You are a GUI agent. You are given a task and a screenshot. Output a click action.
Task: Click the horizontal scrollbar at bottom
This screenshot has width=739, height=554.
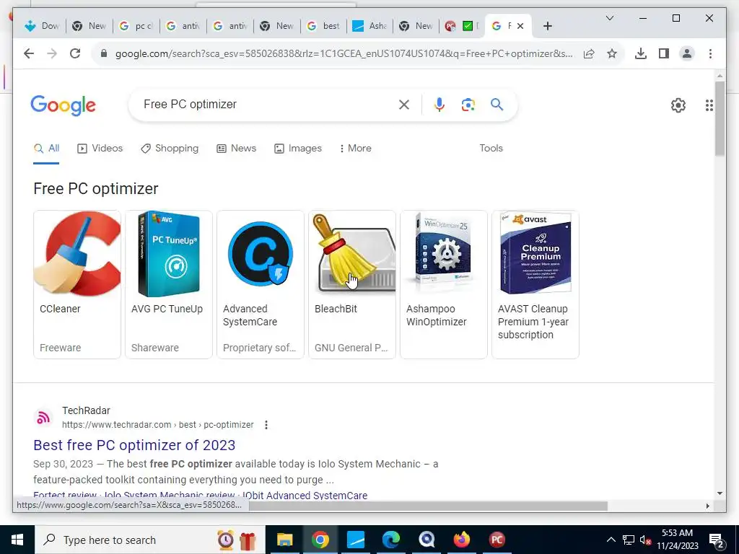(x=428, y=506)
